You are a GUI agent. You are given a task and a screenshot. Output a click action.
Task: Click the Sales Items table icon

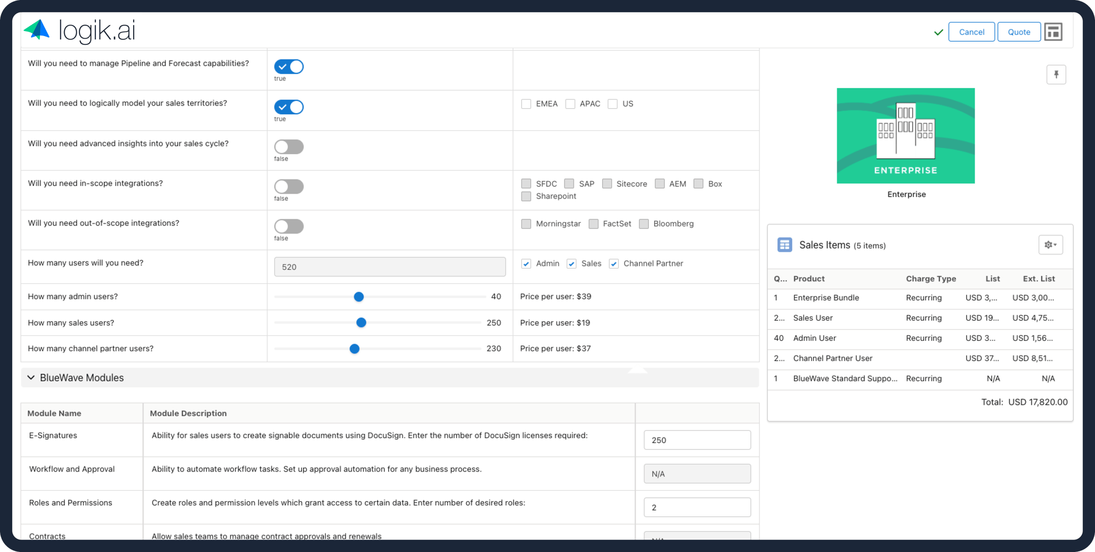coord(785,245)
